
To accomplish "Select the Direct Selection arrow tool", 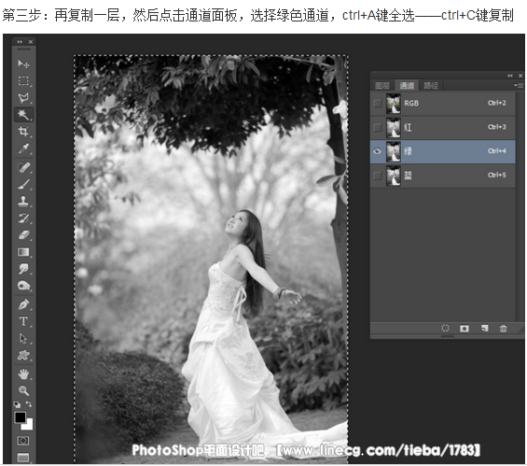I will (x=23, y=338).
